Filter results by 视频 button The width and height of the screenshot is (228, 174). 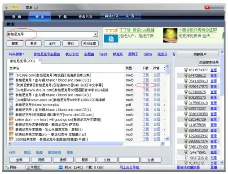tap(41, 160)
